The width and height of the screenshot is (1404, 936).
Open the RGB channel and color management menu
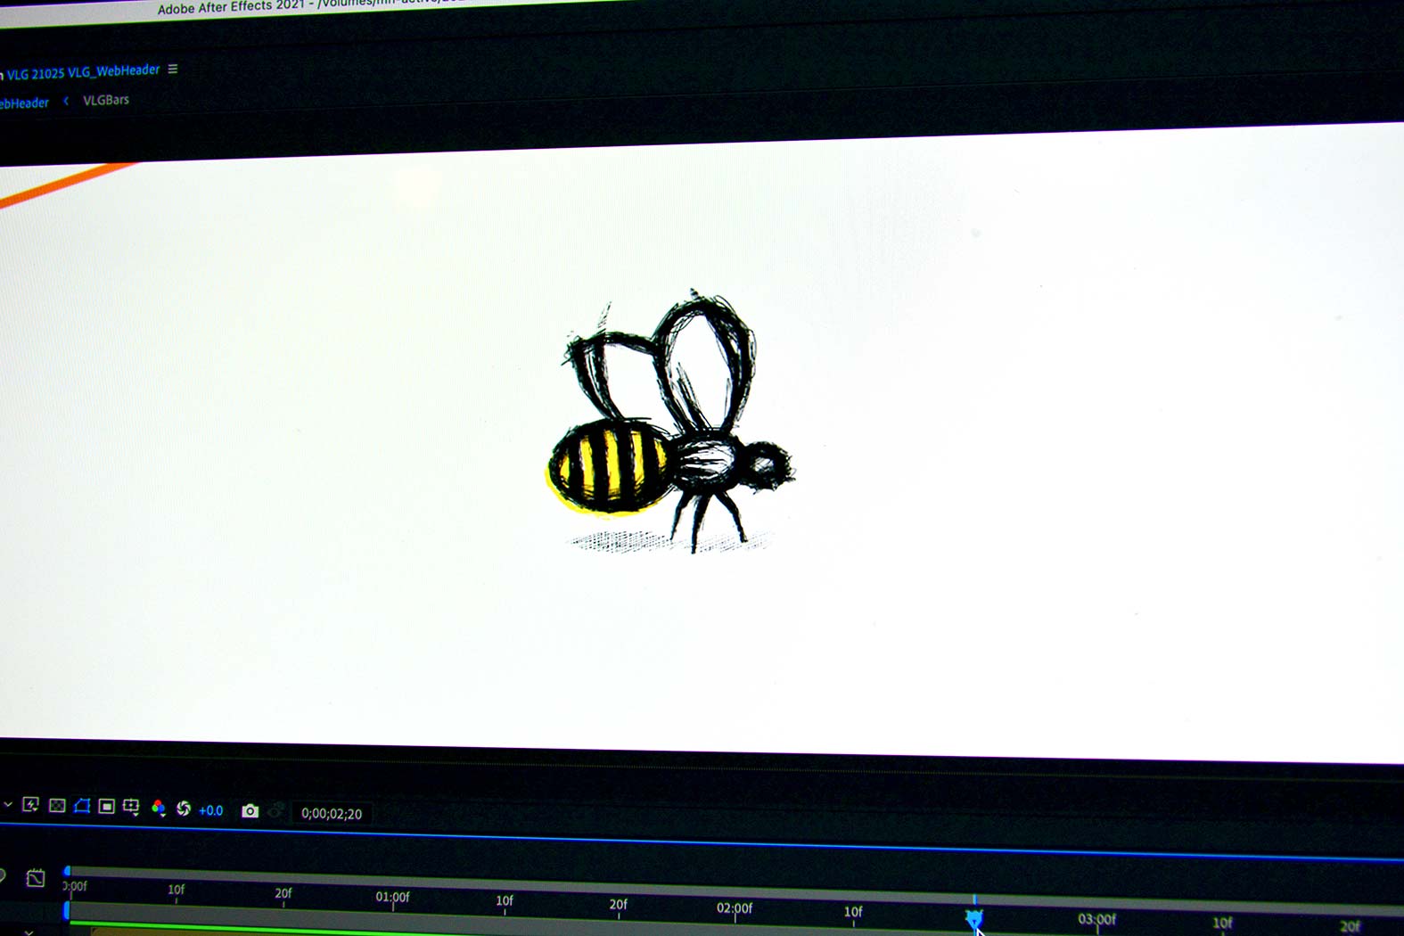point(159,808)
